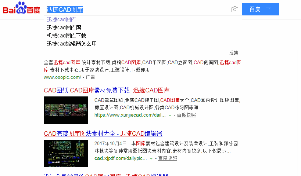This screenshot has height=176, width=301.
Task: Focus the search box containing 迅捷CAD图库
Action: [143, 9]
